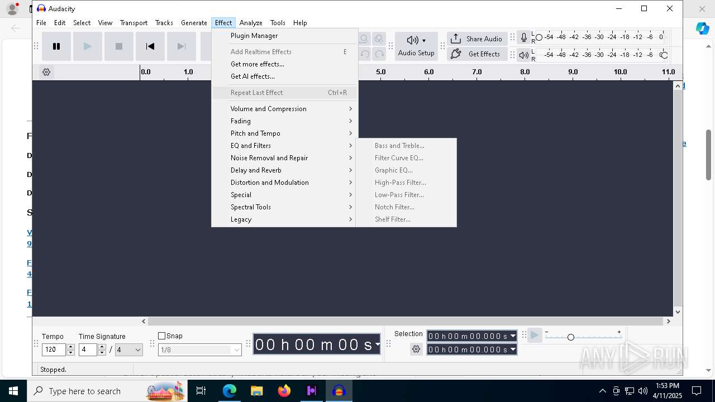Choose Get AI effects... menu entry
715x402 pixels.
[x=285, y=76]
